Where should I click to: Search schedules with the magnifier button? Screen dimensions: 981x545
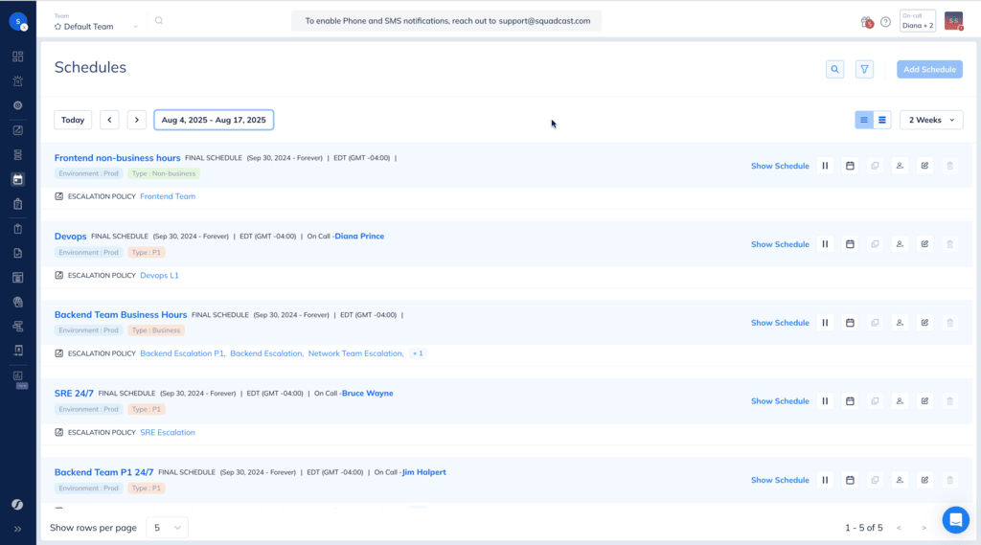pyautogui.click(x=834, y=70)
